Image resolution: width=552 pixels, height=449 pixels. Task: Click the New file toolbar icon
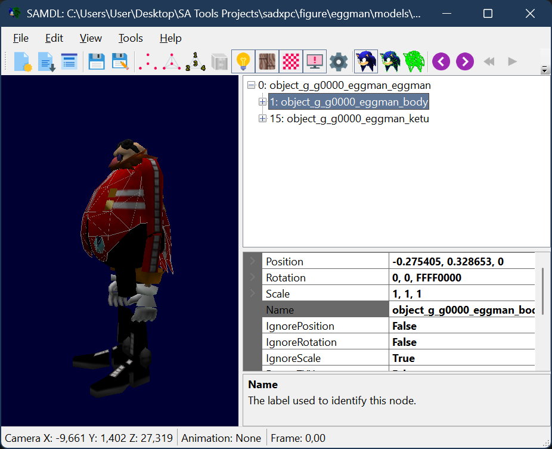[x=22, y=61]
